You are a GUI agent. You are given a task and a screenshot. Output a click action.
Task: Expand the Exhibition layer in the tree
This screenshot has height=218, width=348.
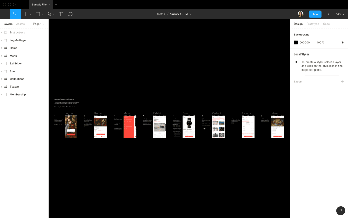[x=2, y=63]
